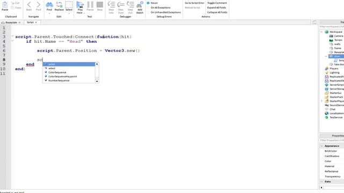The image size is (344, 193).
Task: Open Find with the binoculars icon
Action: coord(49,5)
